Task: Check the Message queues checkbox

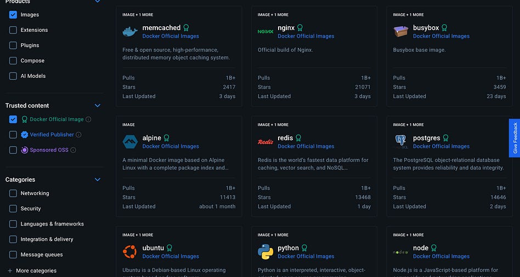Action: 13,255
